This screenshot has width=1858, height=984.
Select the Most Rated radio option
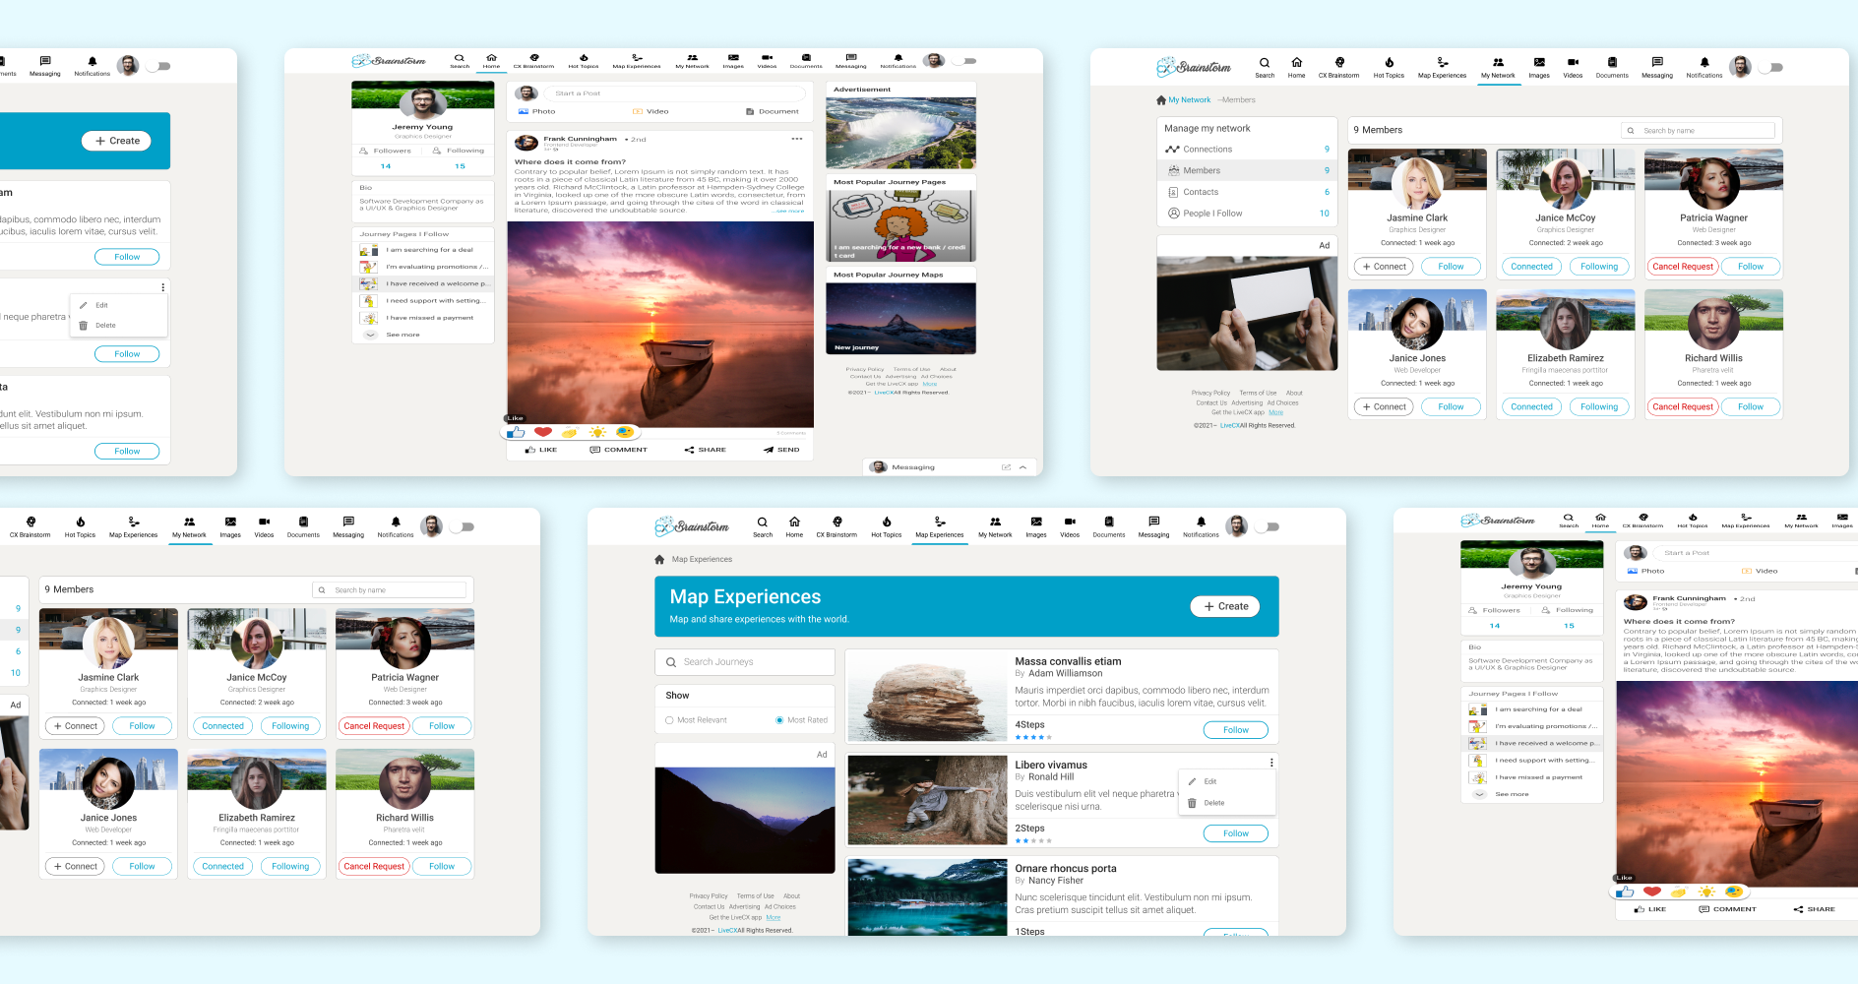pyautogui.click(x=779, y=720)
